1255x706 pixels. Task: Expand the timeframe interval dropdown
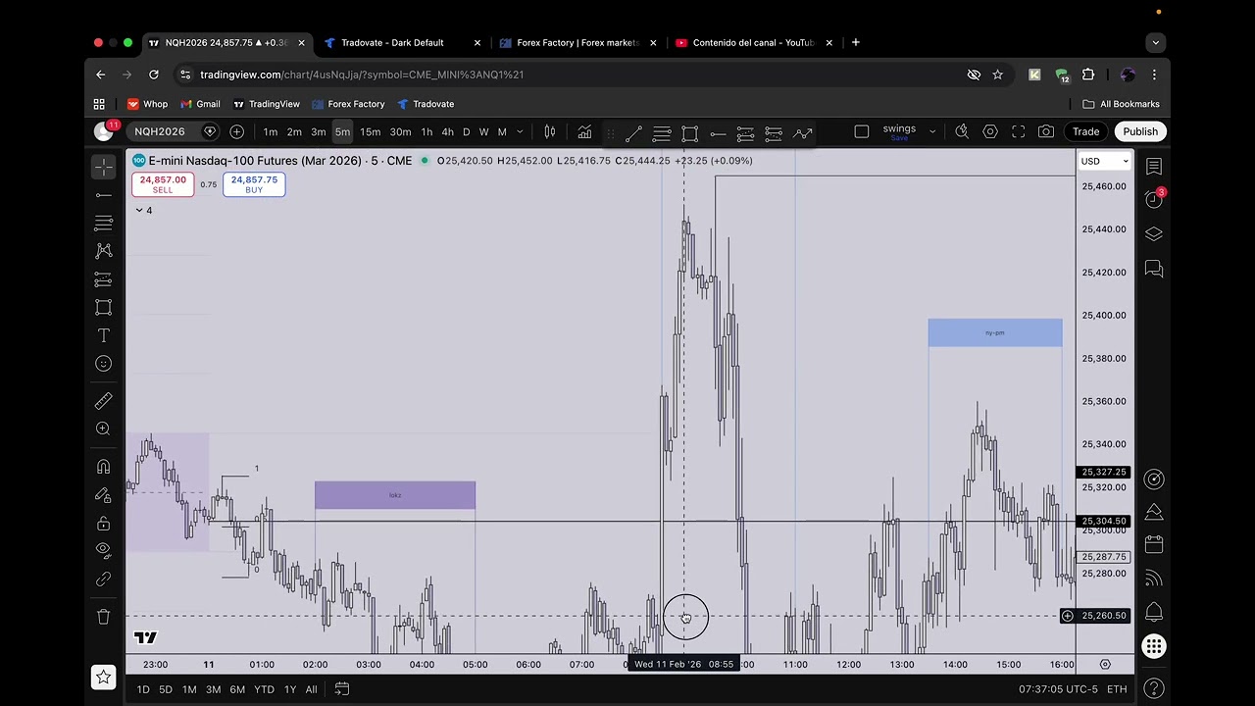pos(520,132)
